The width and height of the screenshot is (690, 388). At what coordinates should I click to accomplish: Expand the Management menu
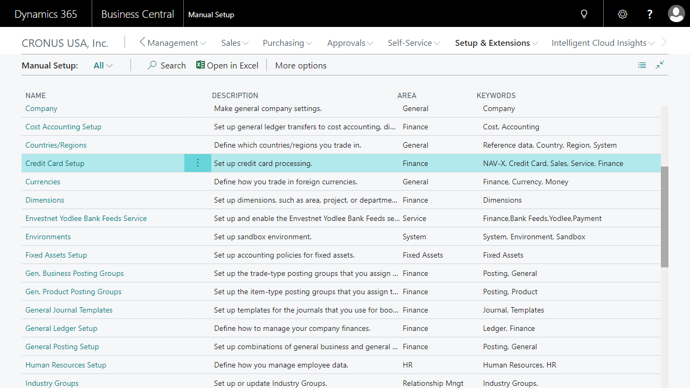177,43
